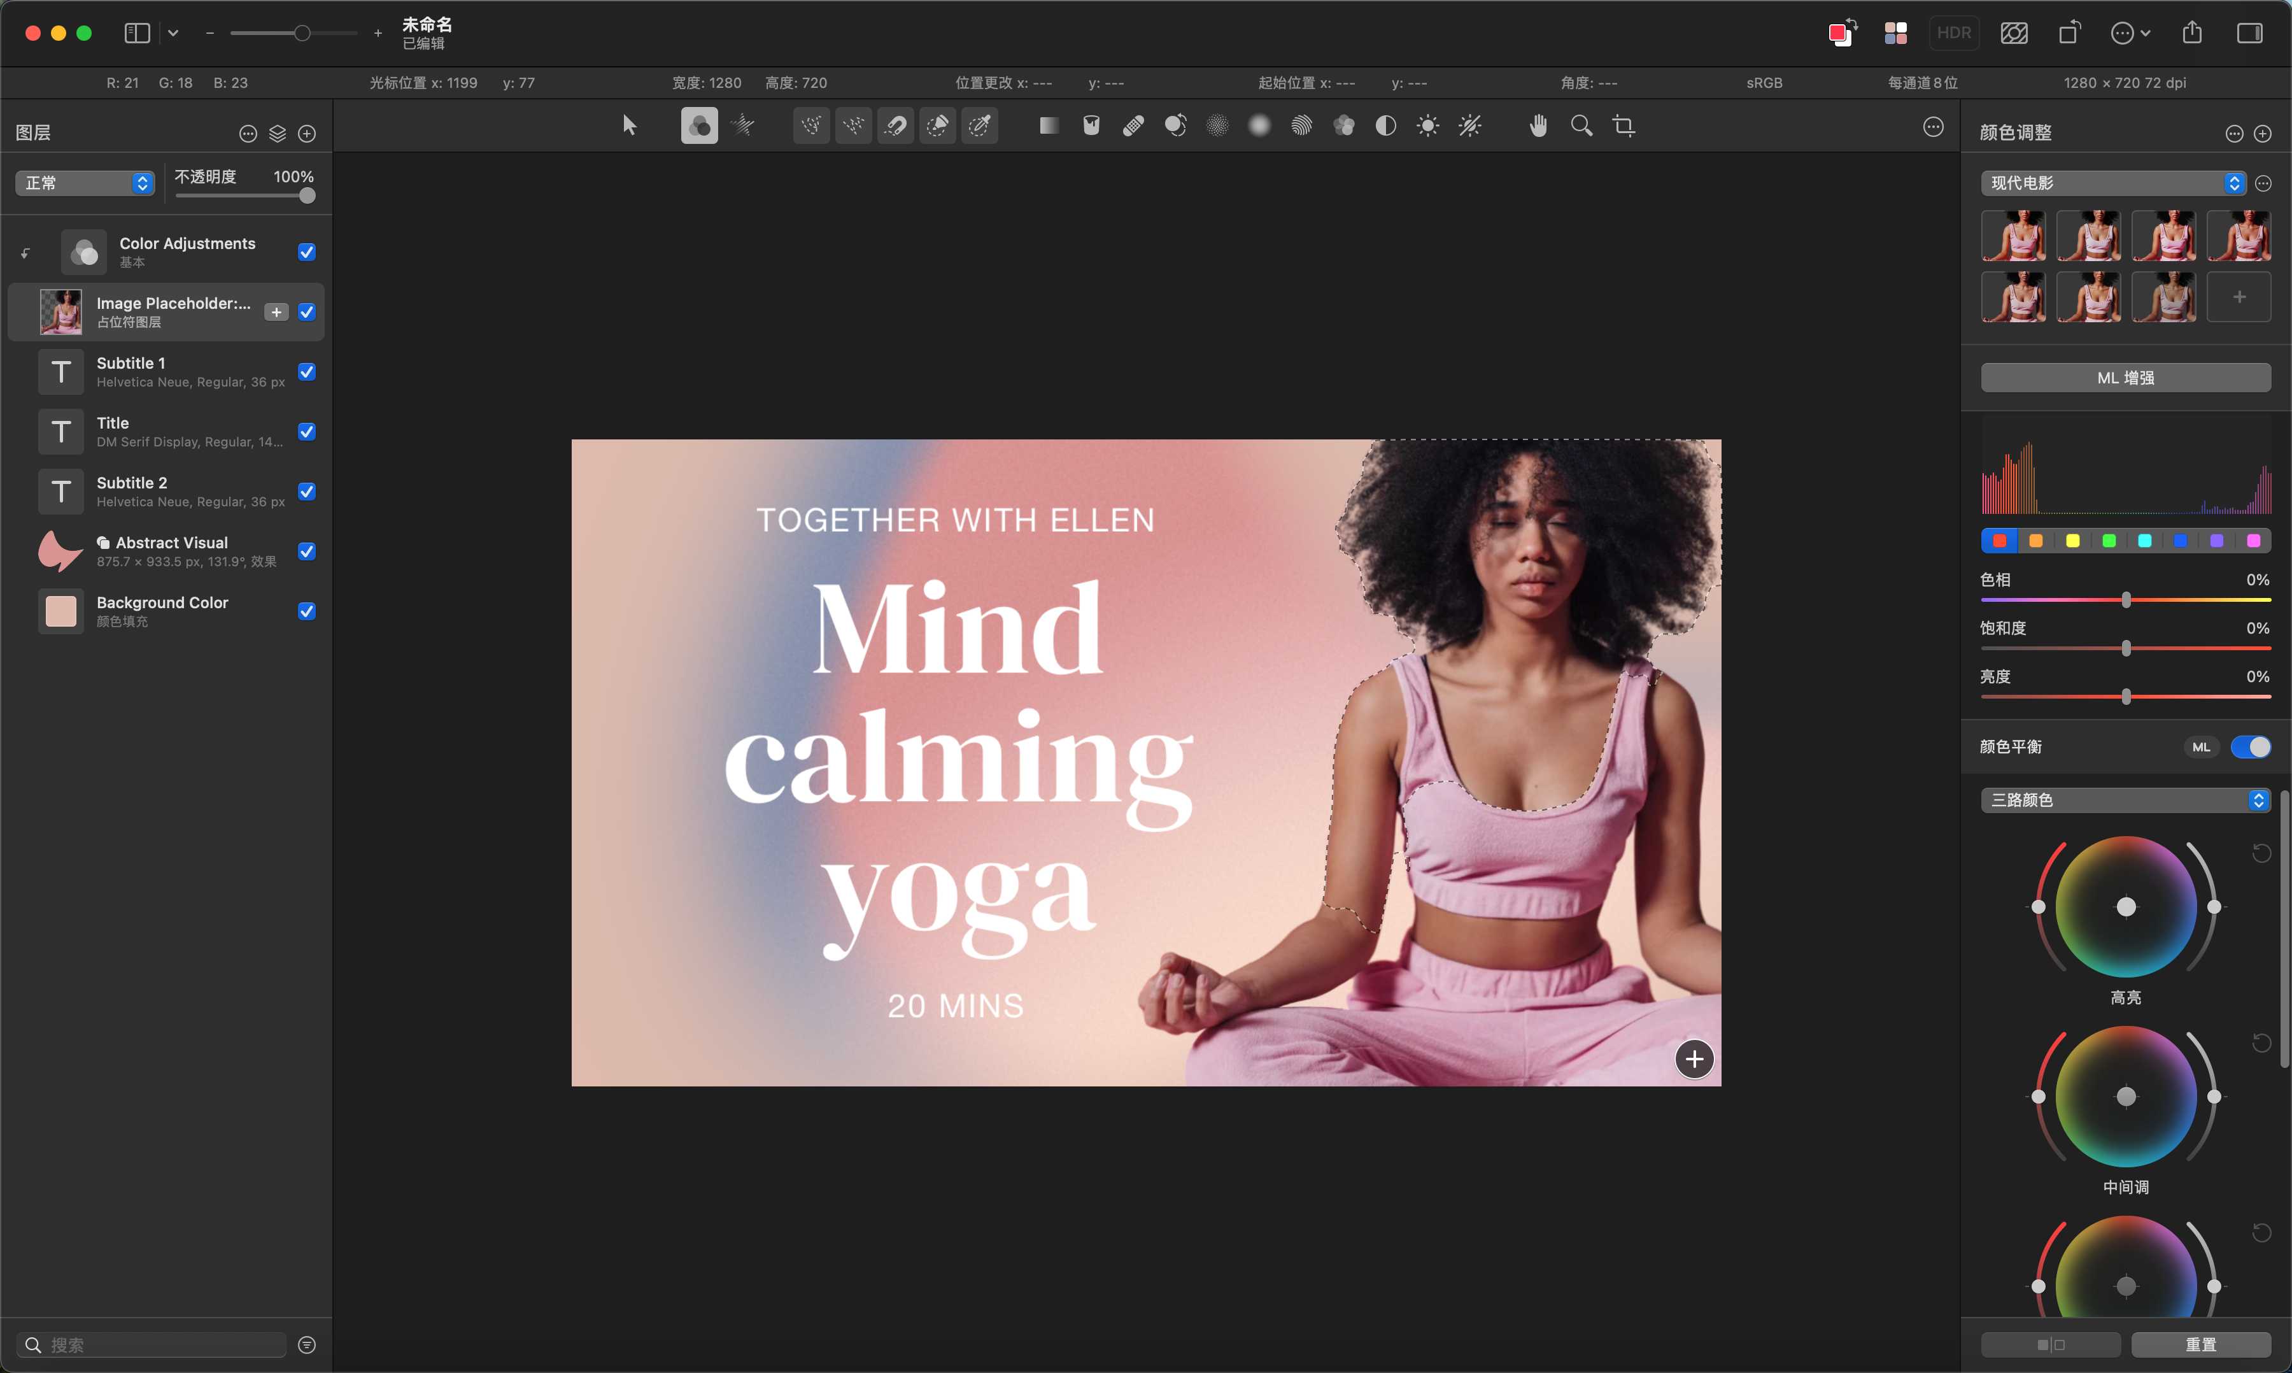Screen dimensions: 2292x1373
Task: Toggle the ML button beside Color Balance
Action: tap(2200, 746)
